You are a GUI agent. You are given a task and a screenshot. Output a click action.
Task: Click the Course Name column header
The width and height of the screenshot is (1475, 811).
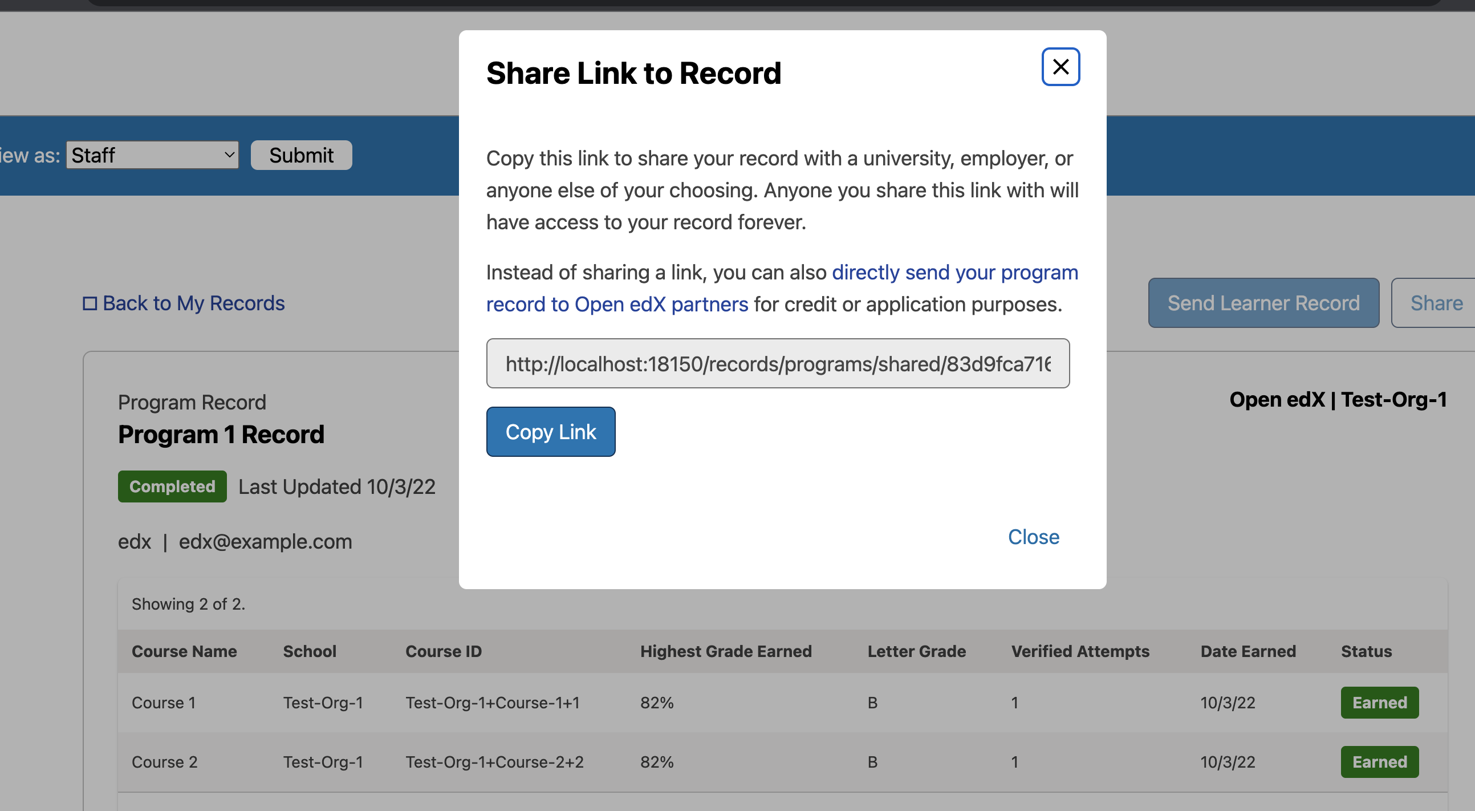[x=184, y=651]
